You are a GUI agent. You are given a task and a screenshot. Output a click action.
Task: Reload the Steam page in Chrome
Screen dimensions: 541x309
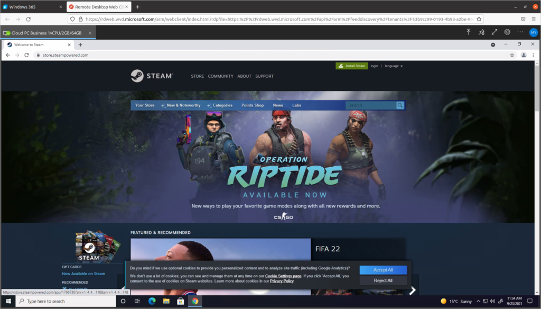point(26,55)
